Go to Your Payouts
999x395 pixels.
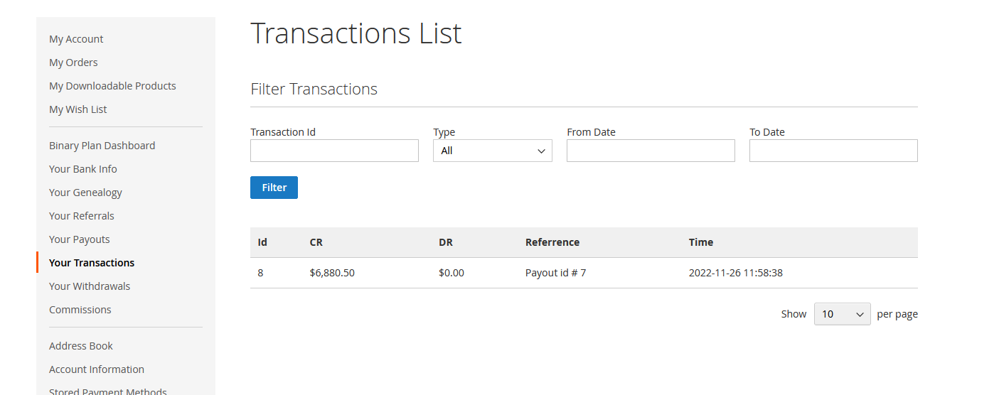click(80, 239)
